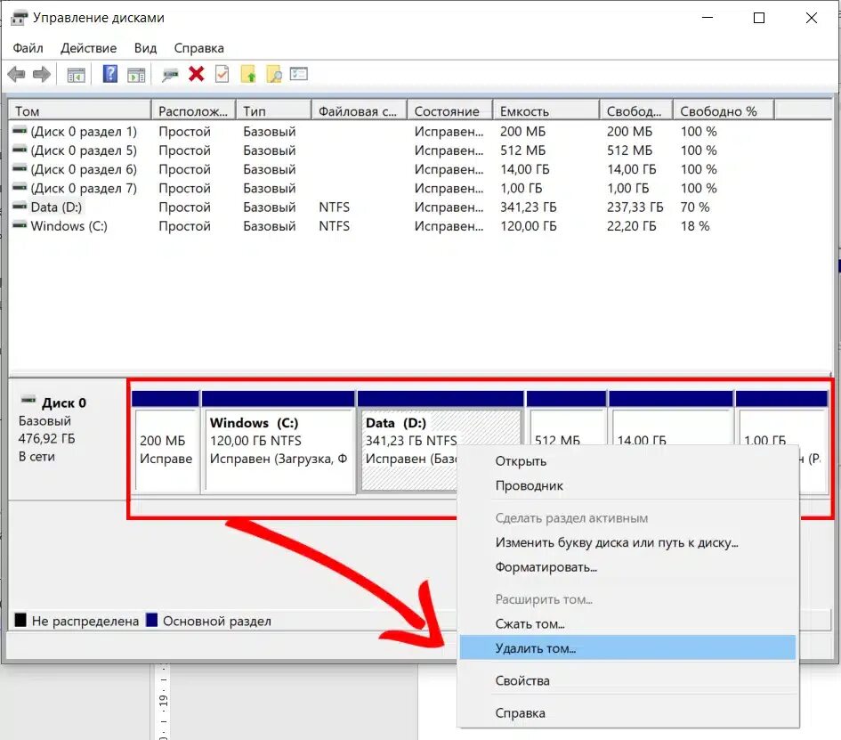
Task: Click the 341,23 ГБ capacity cell
Action: pyautogui.click(x=529, y=207)
